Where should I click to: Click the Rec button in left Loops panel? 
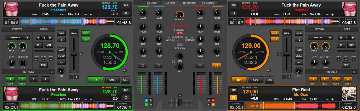pyautogui.click(x=44, y=65)
